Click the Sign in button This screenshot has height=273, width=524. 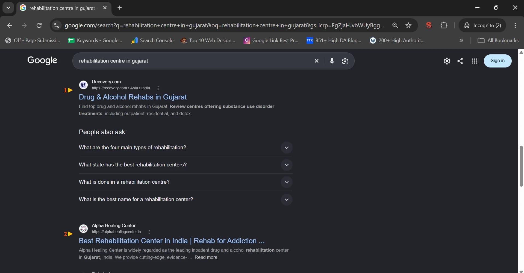497,61
